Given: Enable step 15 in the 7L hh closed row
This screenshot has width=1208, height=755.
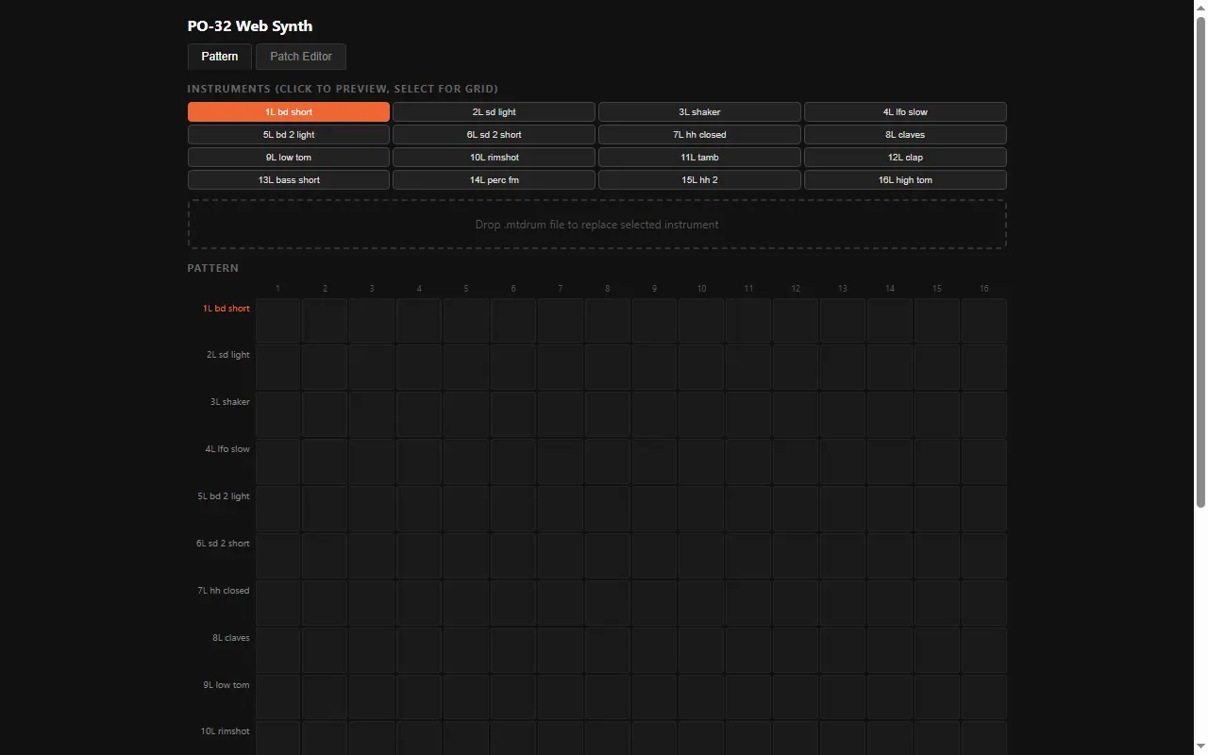Looking at the screenshot, I should coord(937,603).
